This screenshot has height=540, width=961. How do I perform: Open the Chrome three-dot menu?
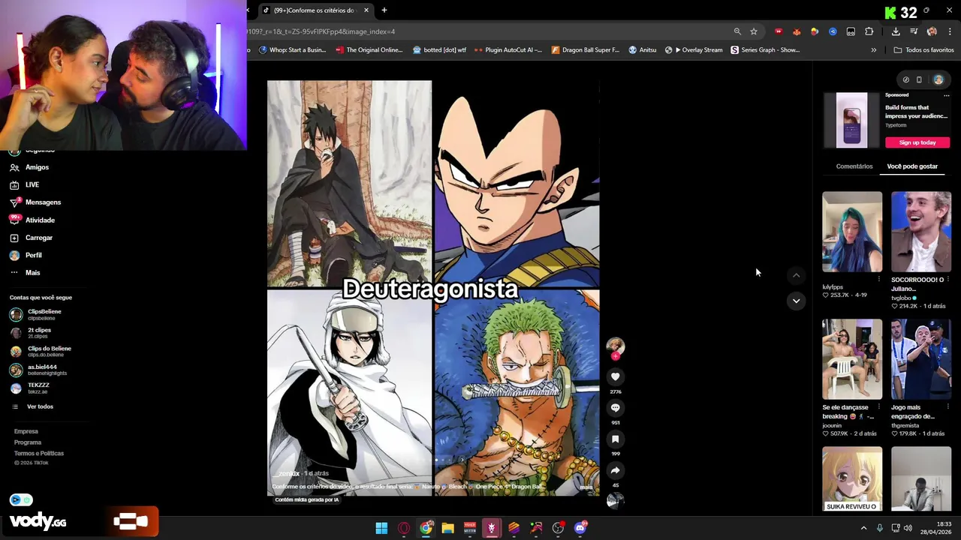point(950,31)
